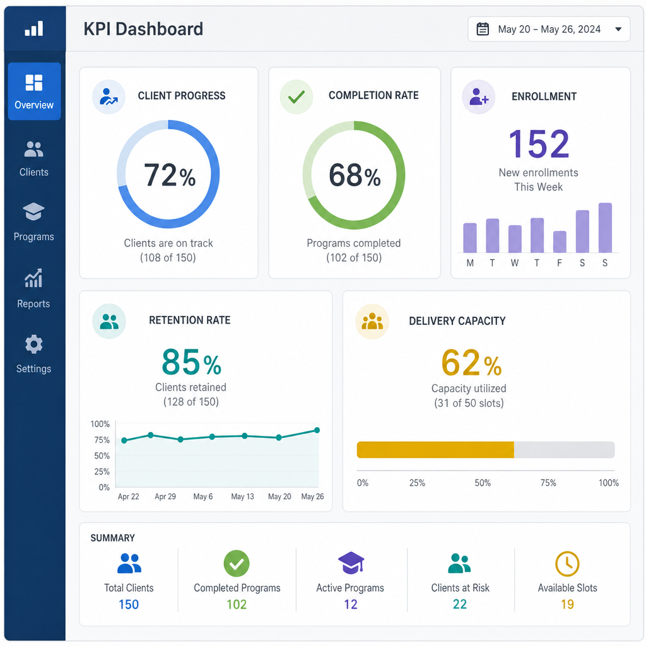Click the 152 new enrollments number

coord(539,144)
